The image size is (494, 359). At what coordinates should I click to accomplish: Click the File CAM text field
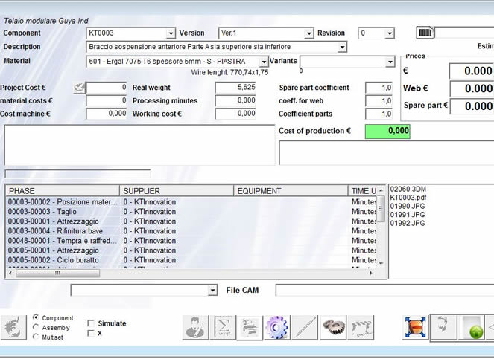pos(384,290)
